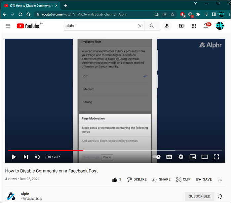Open the Alphr channel name link

click(x=25, y=194)
